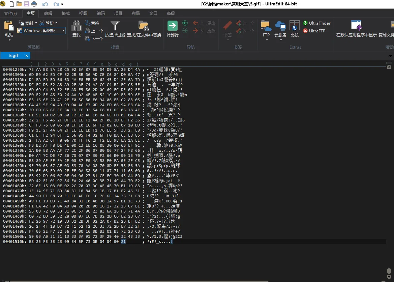394x282 pixels.
Task: Open the 替换 replace tool
Action: click(x=92, y=23)
